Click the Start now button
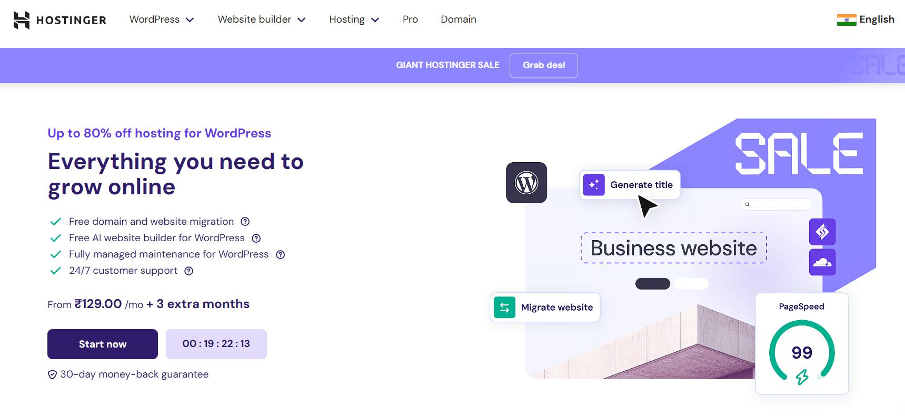Image resolution: width=905 pixels, height=416 pixels. pos(103,344)
